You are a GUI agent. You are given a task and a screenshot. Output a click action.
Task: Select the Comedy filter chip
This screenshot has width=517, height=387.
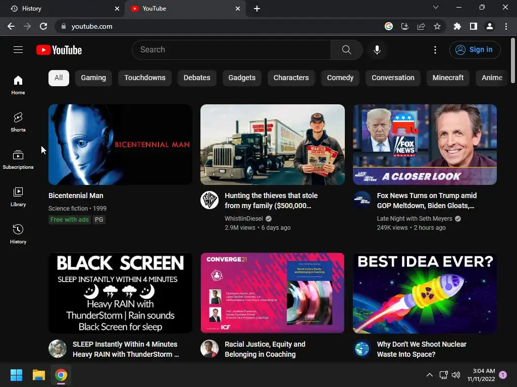pyautogui.click(x=340, y=78)
